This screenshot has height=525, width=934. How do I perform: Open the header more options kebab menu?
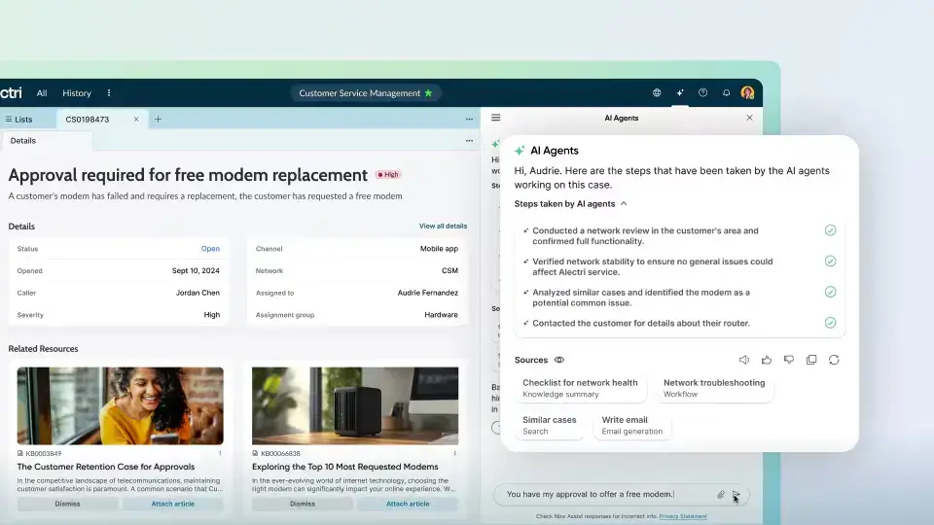pos(109,93)
